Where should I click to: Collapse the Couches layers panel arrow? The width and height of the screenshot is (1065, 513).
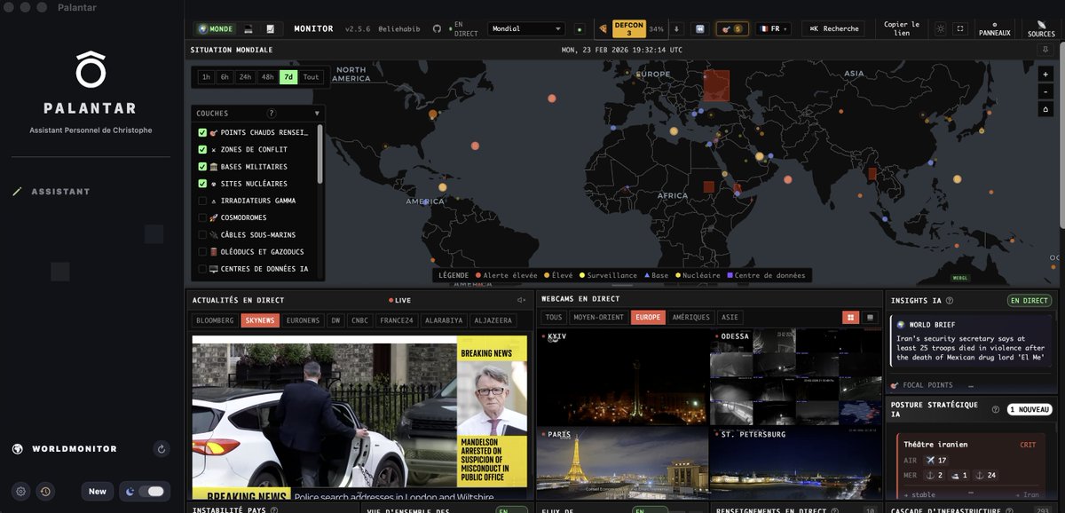[317, 114]
